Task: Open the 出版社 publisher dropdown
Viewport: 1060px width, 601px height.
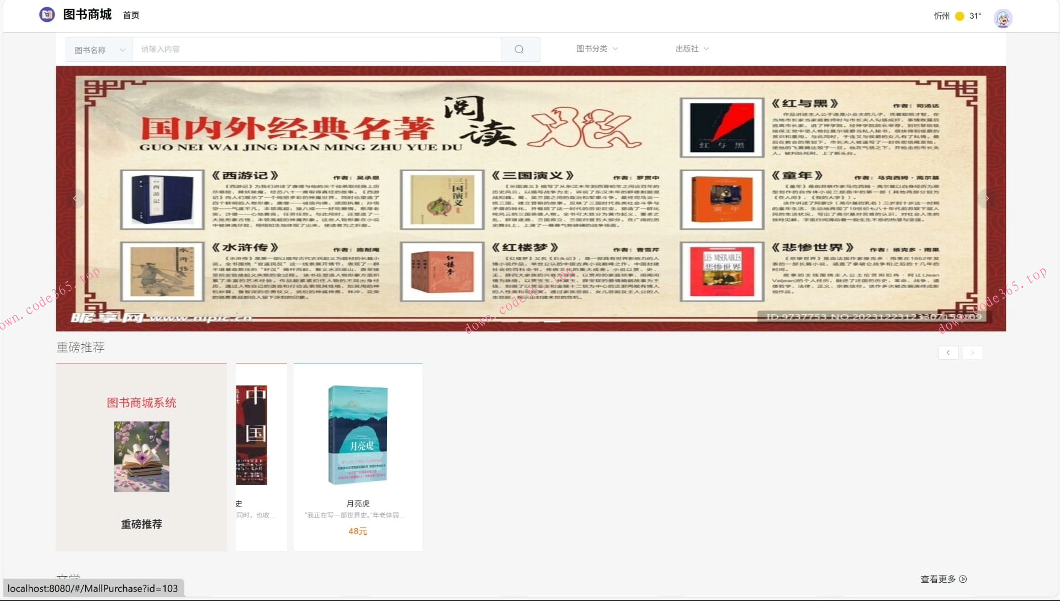Action: pos(692,49)
